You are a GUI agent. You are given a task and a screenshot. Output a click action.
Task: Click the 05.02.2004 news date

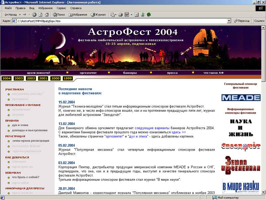[66, 145]
